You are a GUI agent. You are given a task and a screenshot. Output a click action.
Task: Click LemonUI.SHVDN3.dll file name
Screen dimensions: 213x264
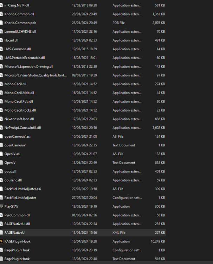(20, 32)
